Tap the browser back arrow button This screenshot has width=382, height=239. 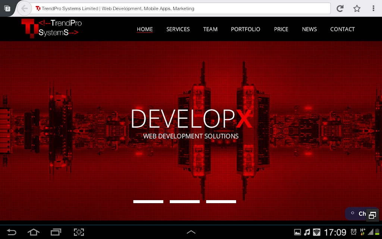[x=24, y=9]
